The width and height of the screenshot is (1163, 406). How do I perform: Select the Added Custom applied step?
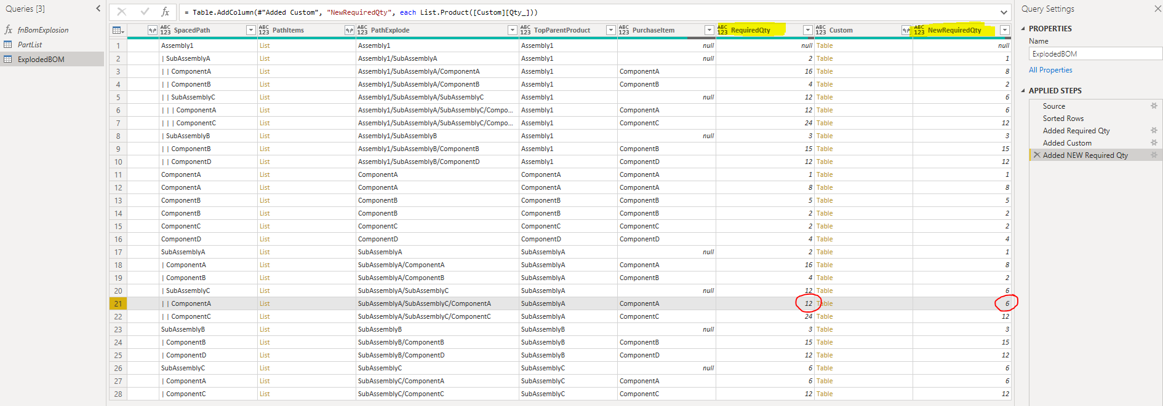tap(1067, 142)
